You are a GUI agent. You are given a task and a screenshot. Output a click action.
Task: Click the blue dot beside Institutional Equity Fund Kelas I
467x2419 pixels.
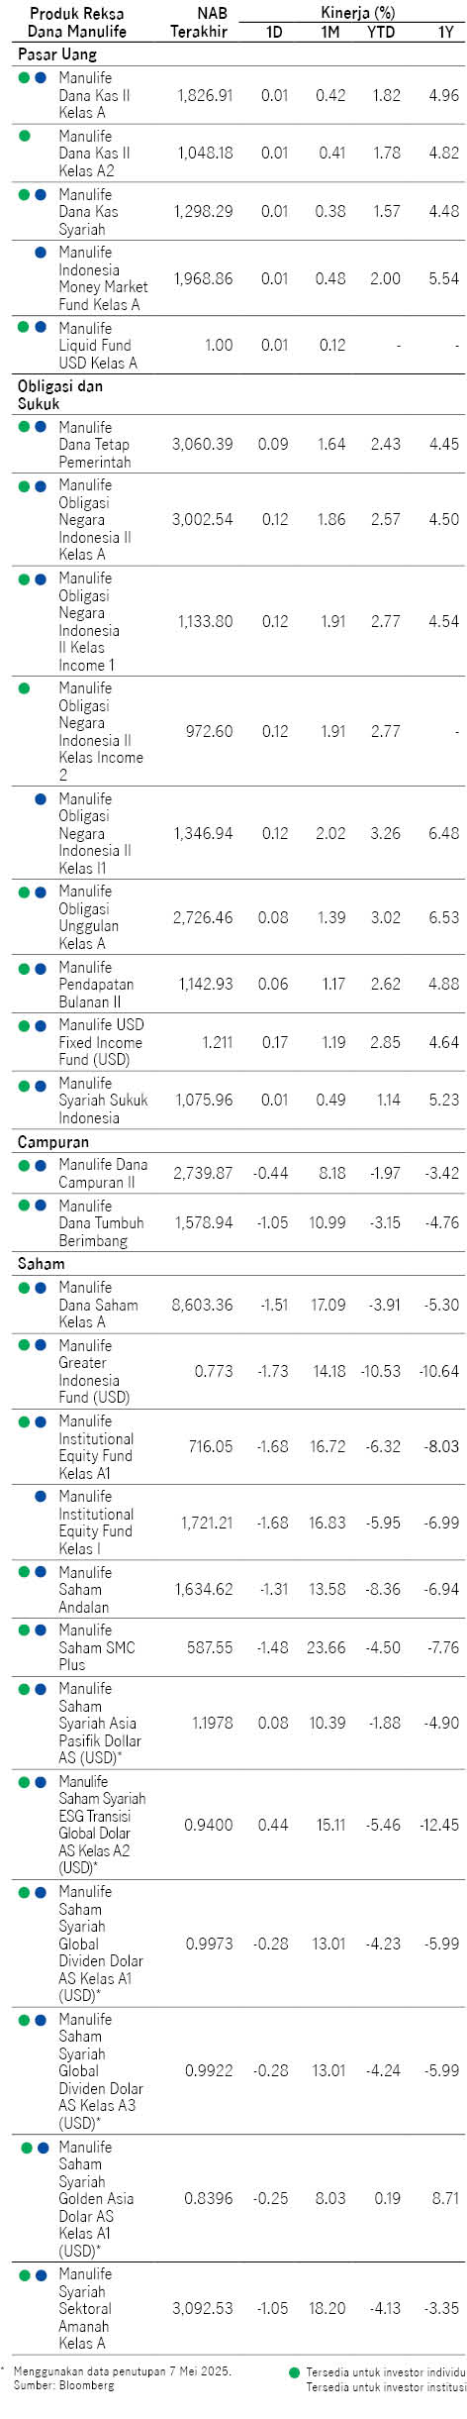click(x=41, y=1496)
